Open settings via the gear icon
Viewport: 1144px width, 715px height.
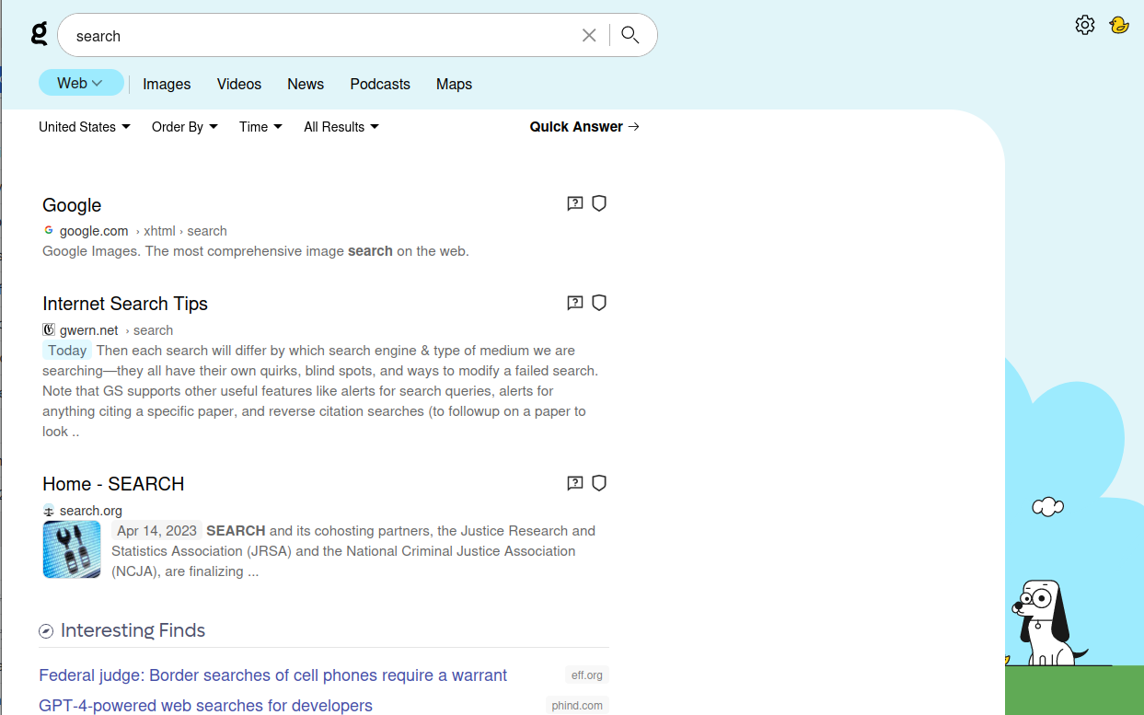[x=1085, y=25]
